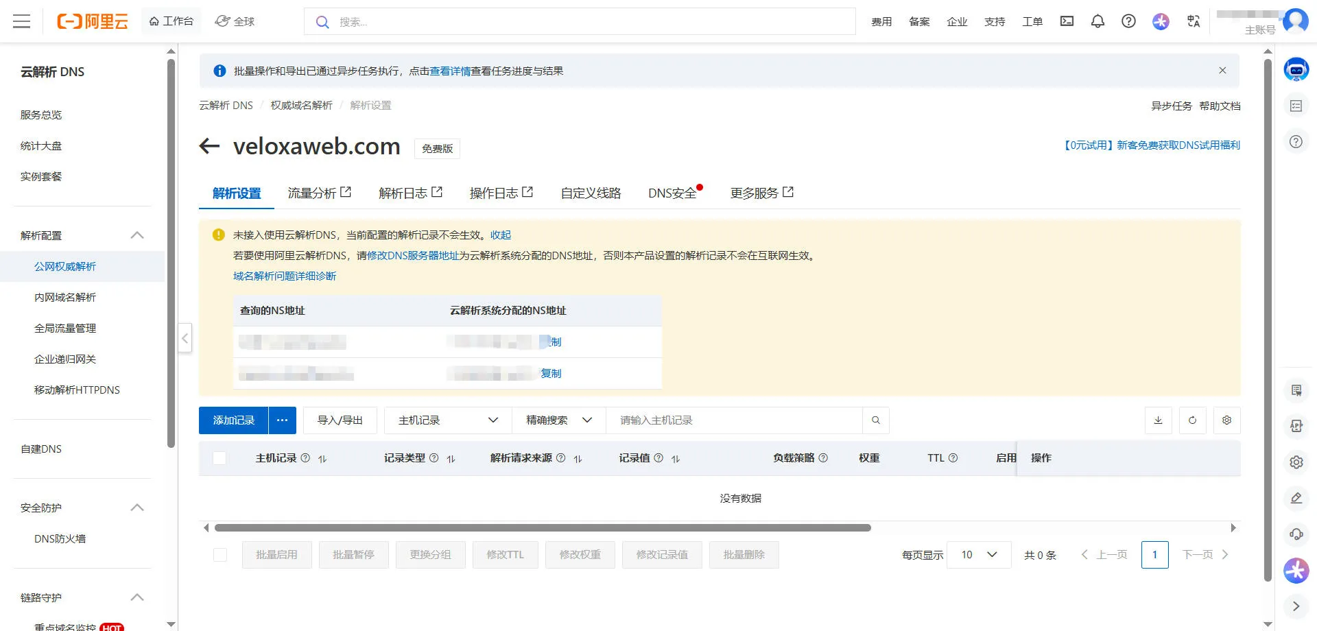This screenshot has width=1317, height=631.
Task: Change page size via the 10 dropdown
Action: point(979,554)
